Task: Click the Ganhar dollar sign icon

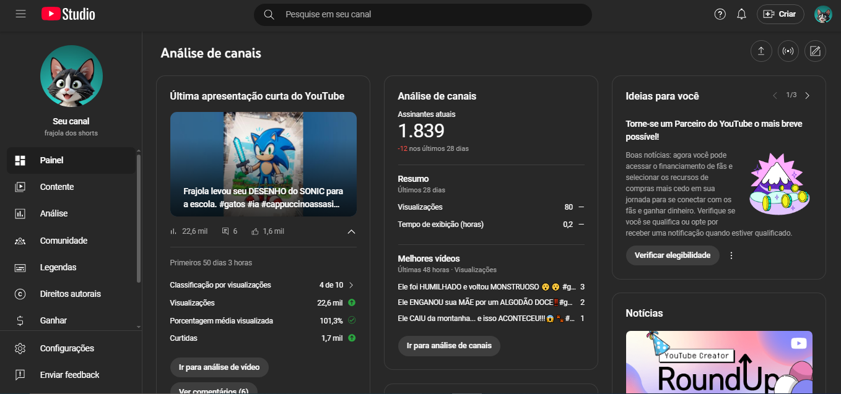Action: [20, 320]
